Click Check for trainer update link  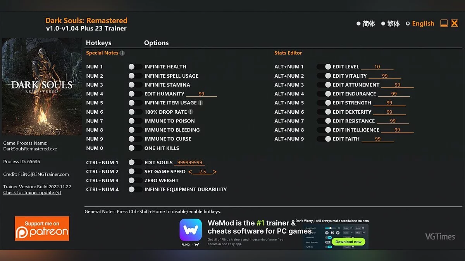32,193
